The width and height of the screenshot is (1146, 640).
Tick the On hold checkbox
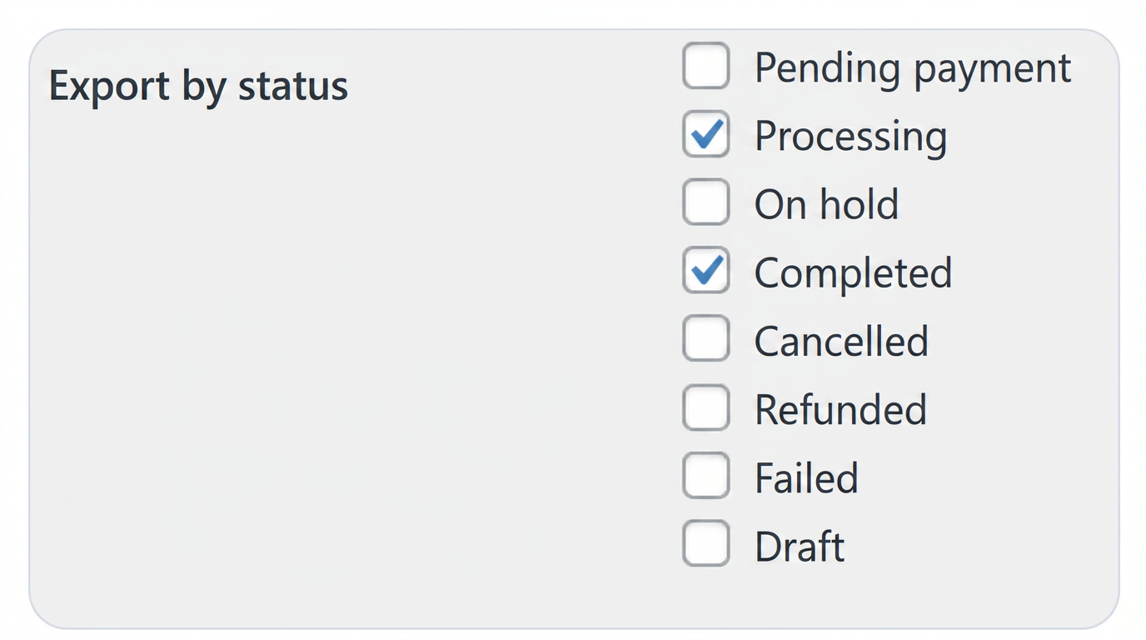(706, 202)
